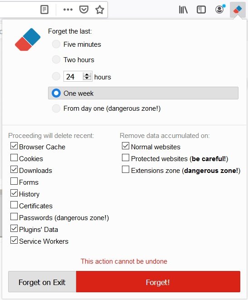248x300 pixels.
Task: Choose the Two hours radio option
Action: pyautogui.click(x=56, y=59)
